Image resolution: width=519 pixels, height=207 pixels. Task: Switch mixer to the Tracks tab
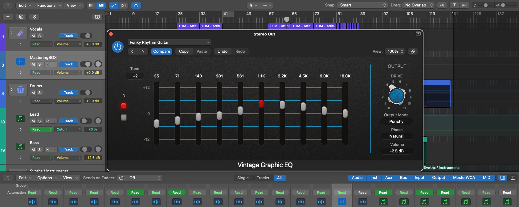263,178
